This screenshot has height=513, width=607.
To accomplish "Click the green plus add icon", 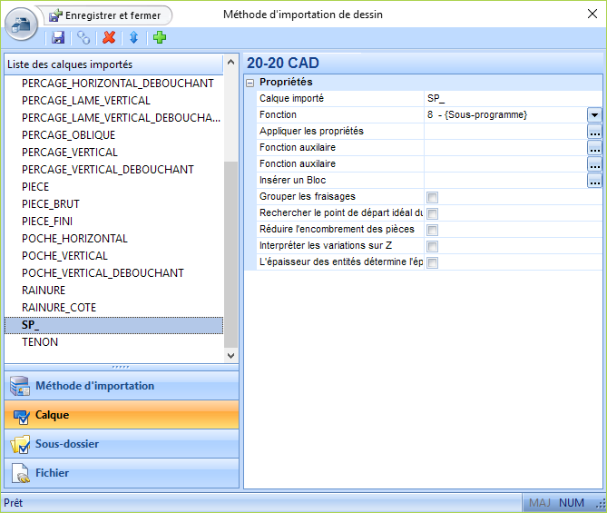I will (160, 37).
